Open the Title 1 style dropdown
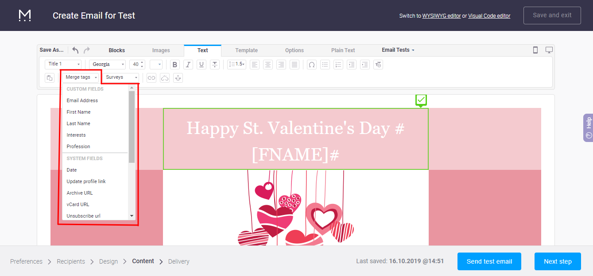The image size is (593, 276). 63,65
